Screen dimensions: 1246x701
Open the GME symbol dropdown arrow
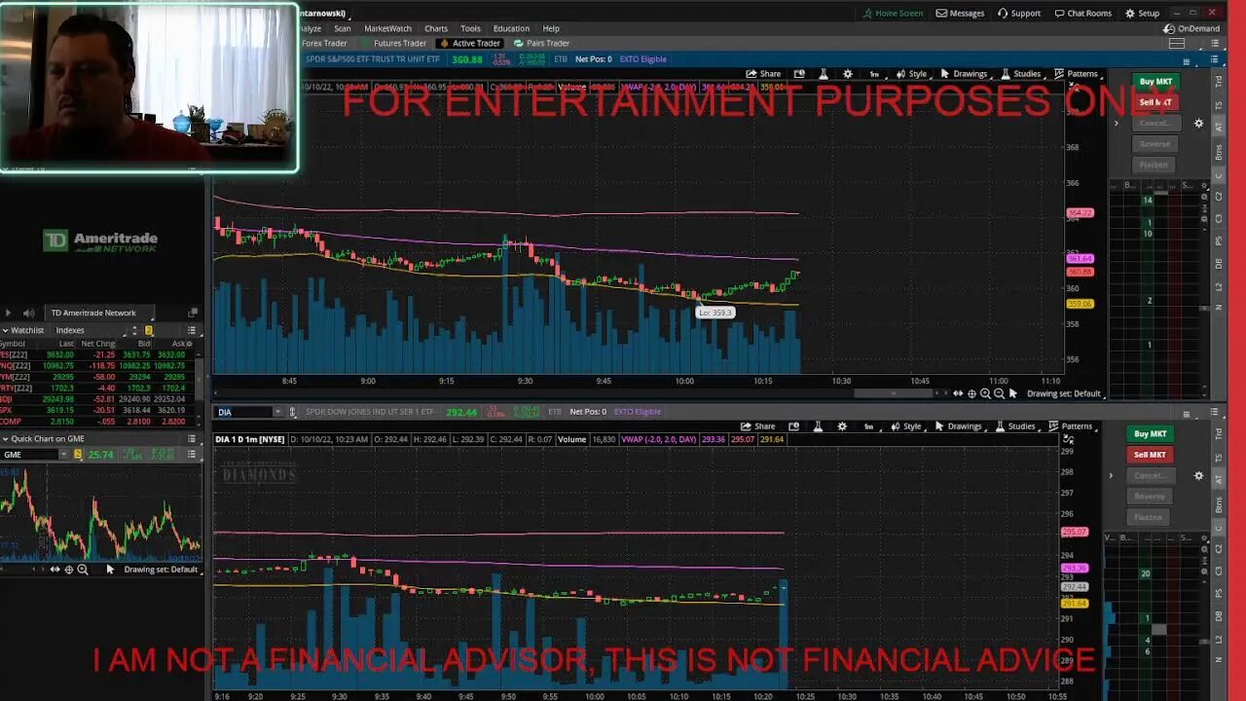tap(64, 455)
